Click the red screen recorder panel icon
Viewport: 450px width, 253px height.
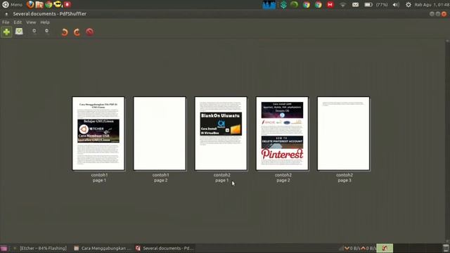(67, 5)
